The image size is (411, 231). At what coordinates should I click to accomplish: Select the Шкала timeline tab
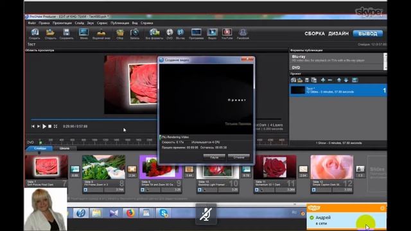[x=64, y=148]
